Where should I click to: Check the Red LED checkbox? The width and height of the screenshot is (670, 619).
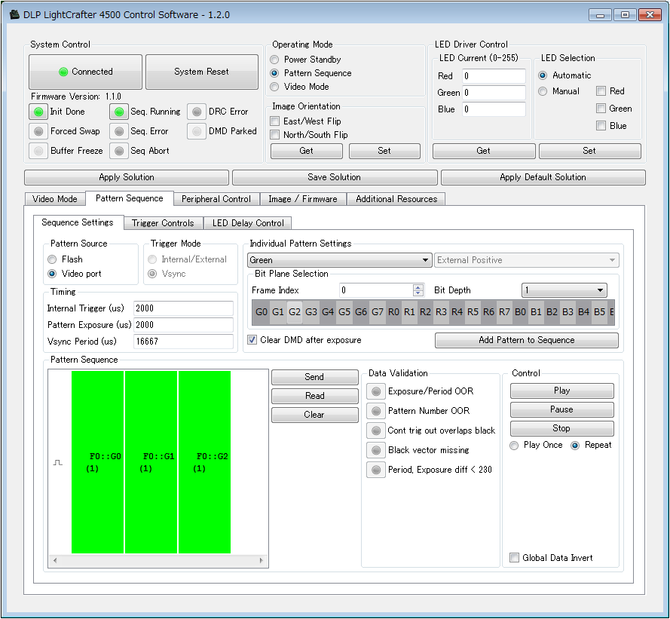[601, 91]
